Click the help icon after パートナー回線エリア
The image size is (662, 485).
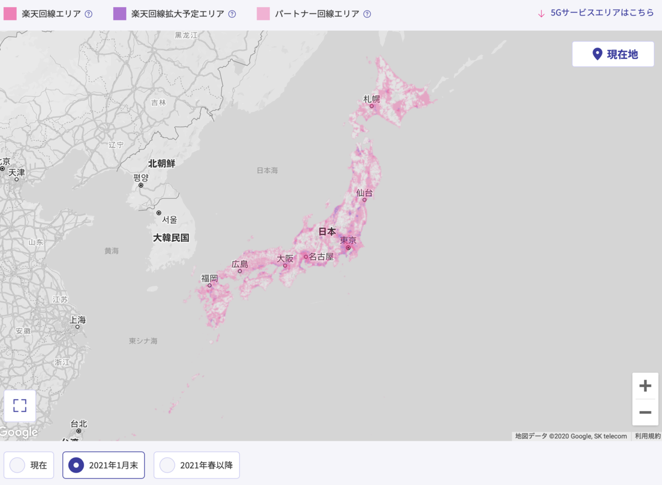pyautogui.click(x=367, y=14)
